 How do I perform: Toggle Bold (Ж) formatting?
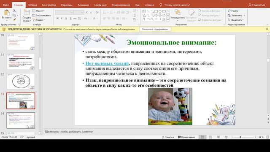[x=57, y=19]
